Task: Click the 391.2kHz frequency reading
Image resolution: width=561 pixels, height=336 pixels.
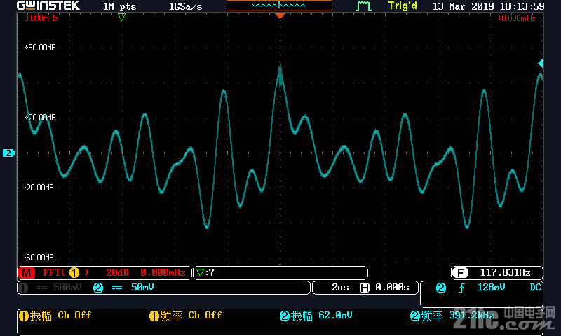Action: coord(471,315)
